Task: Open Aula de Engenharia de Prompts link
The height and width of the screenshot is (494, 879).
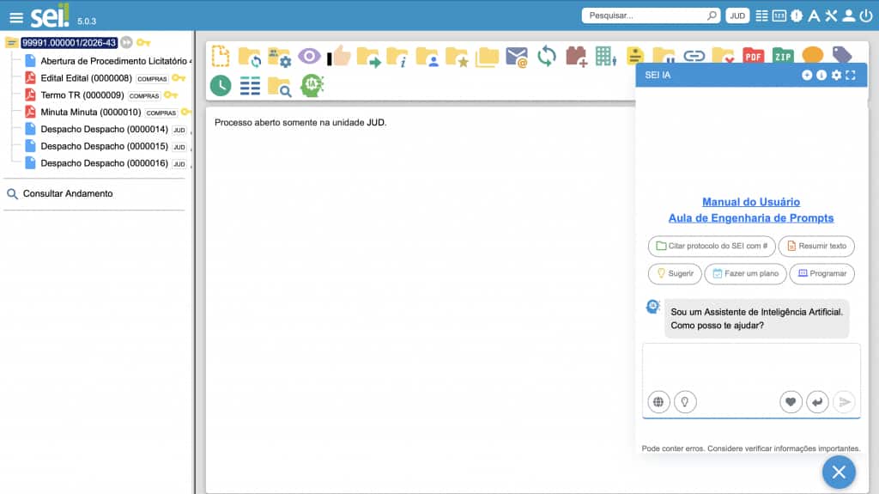Action: (750, 218)
